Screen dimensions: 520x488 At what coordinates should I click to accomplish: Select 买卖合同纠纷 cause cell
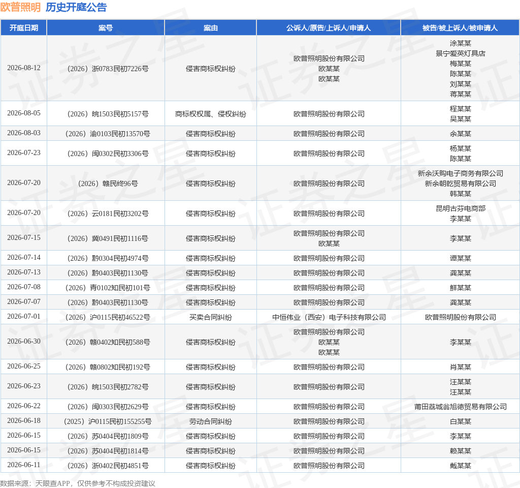pyautogui.click(x=211, y=317)
